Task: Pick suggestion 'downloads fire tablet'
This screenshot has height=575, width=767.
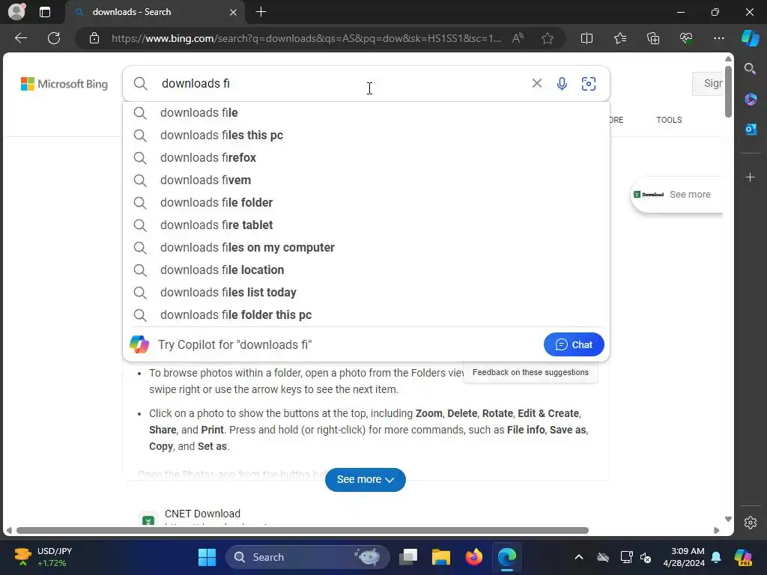Action: [366, 225]
